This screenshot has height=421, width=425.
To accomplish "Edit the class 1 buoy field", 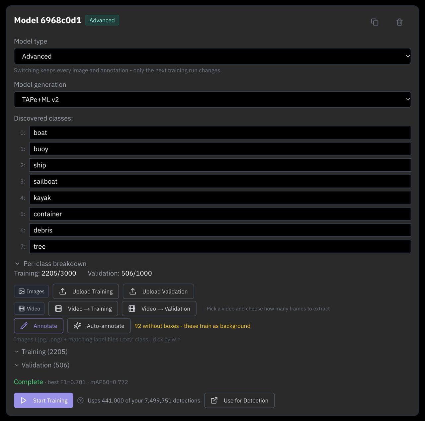I will pos(220,149).
